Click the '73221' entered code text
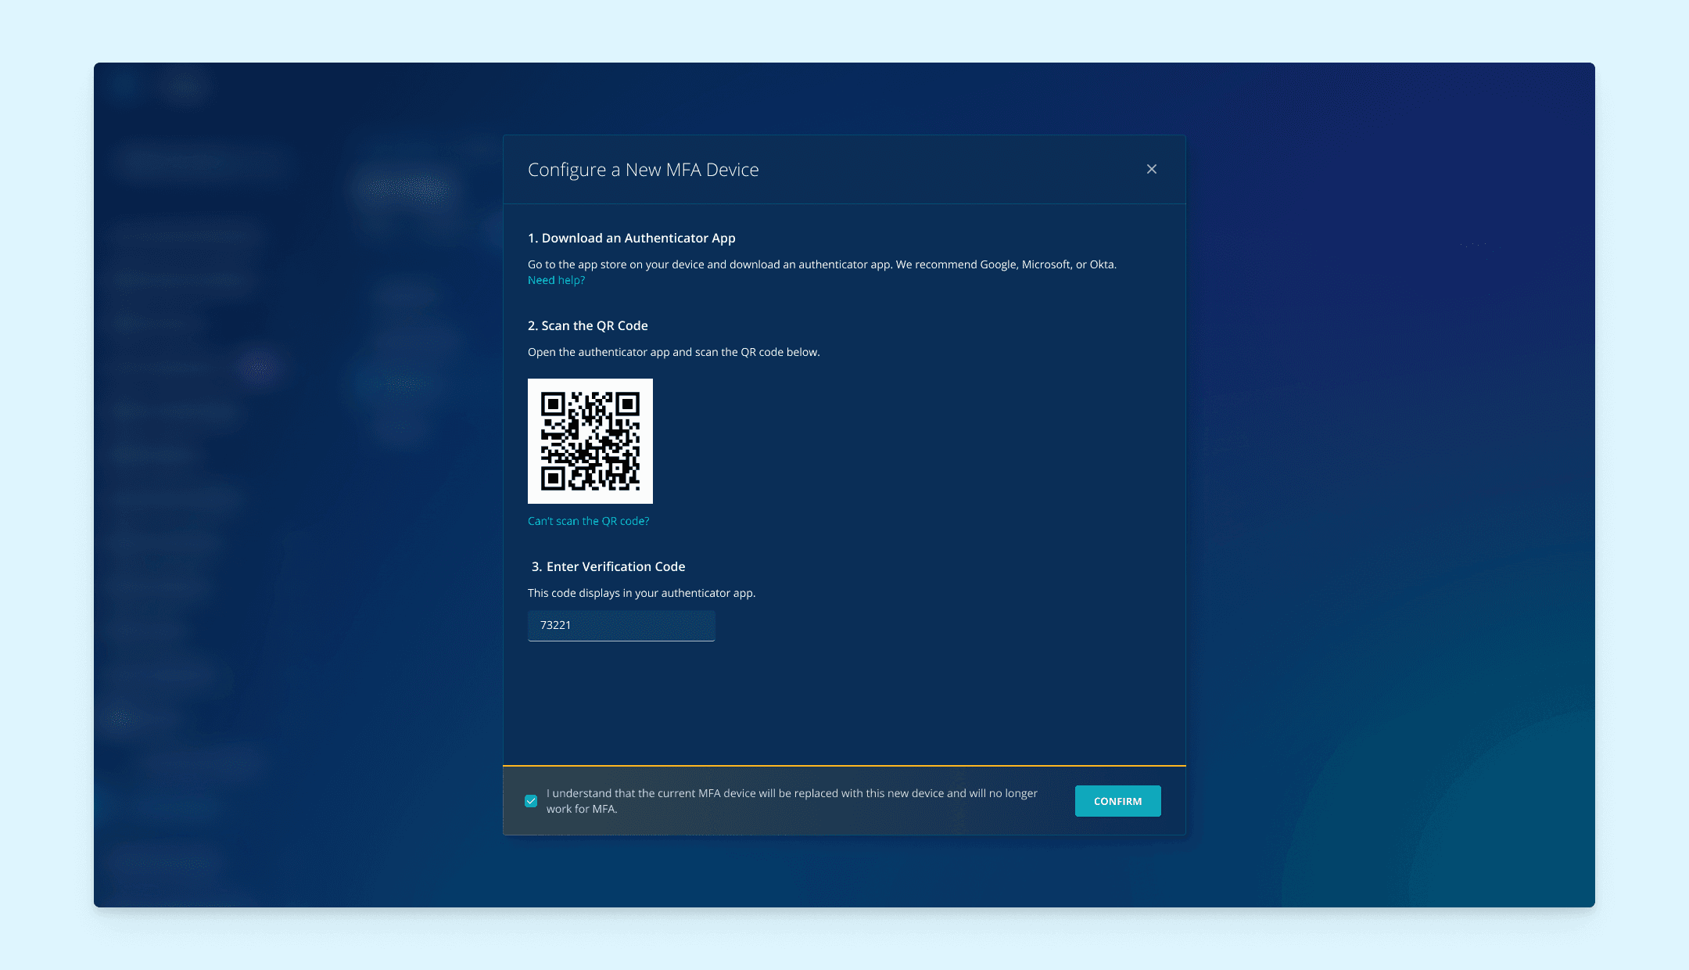 (x=555, y=625)
